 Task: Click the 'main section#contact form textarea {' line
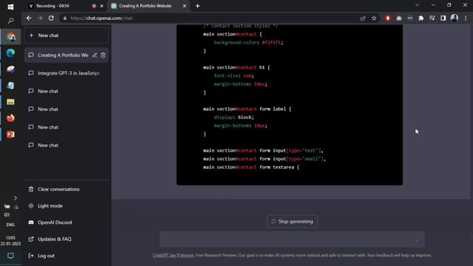(251, 167)
